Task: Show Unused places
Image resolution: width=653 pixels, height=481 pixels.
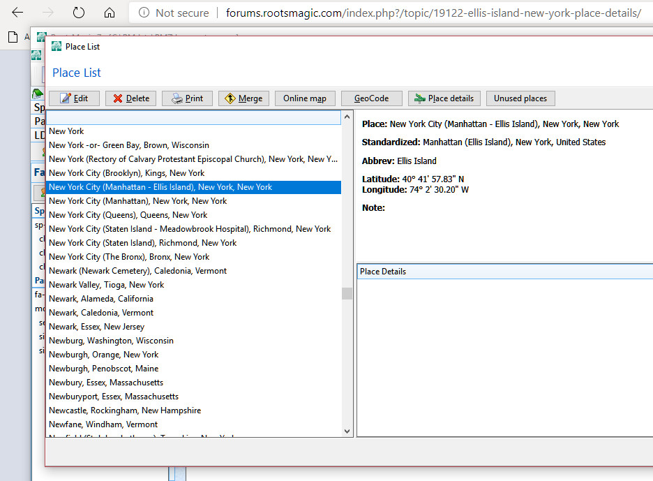Action: [x=520, y=98]
